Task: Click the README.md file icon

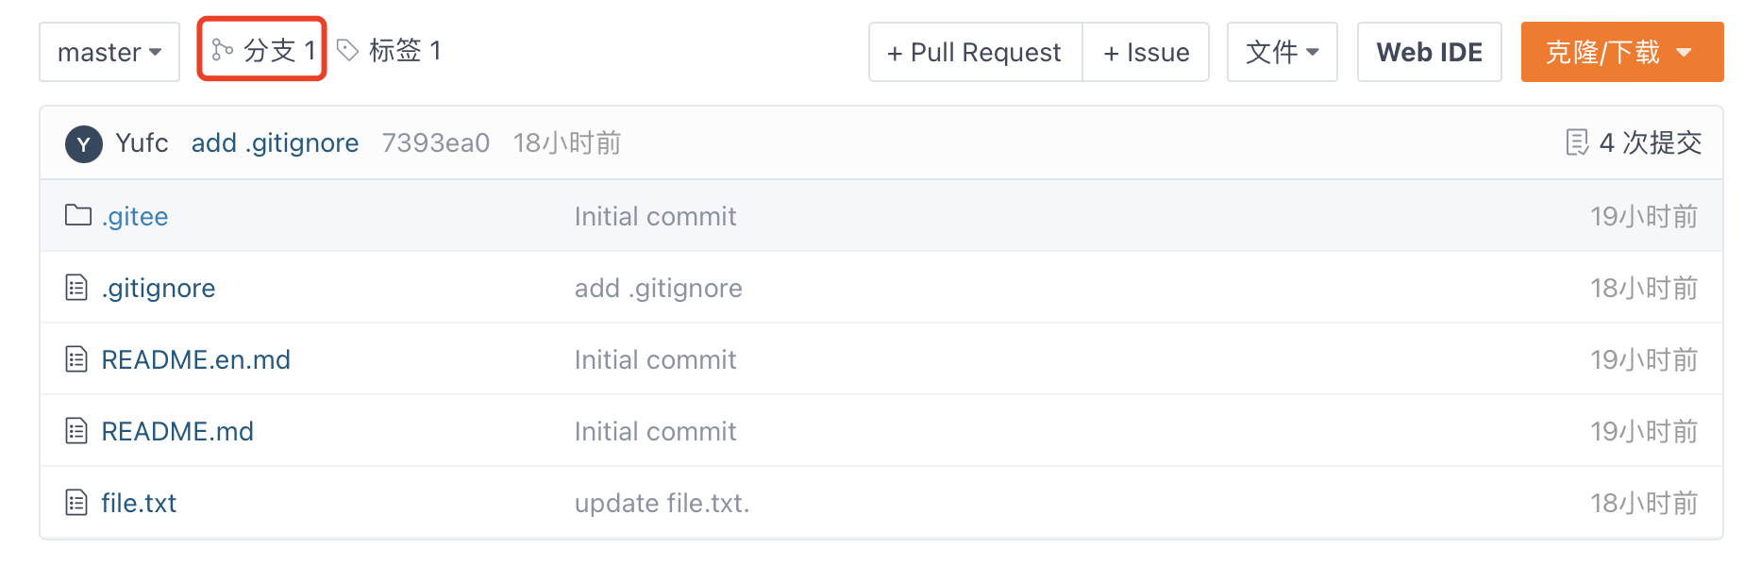Action: click(76, 430)
